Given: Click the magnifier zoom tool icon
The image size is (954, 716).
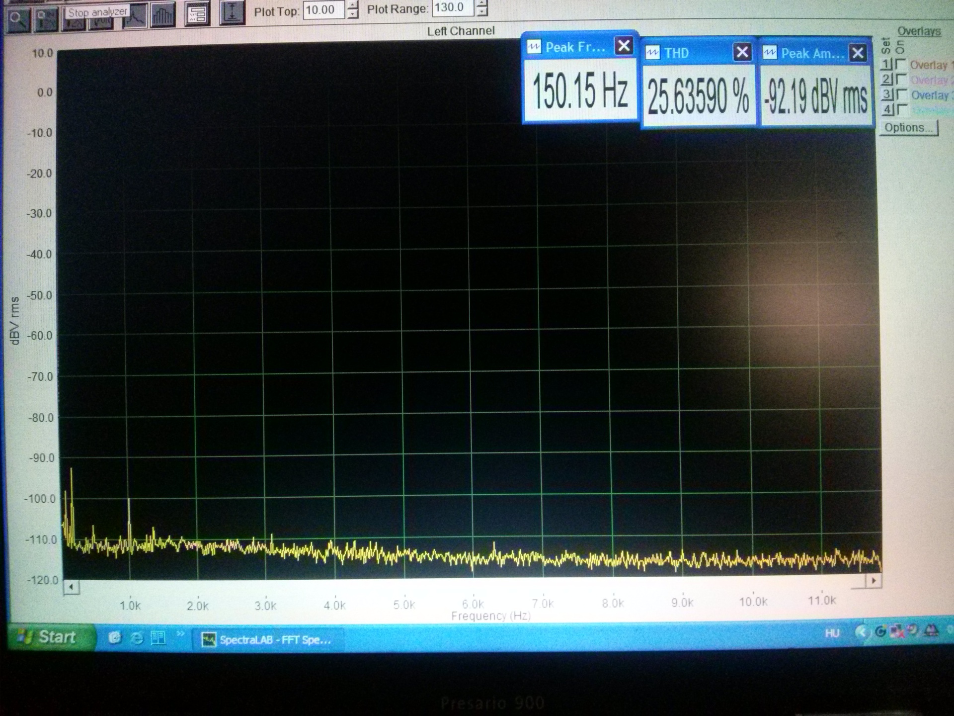Looking at the screenshot, I should (x=18, y=20).
